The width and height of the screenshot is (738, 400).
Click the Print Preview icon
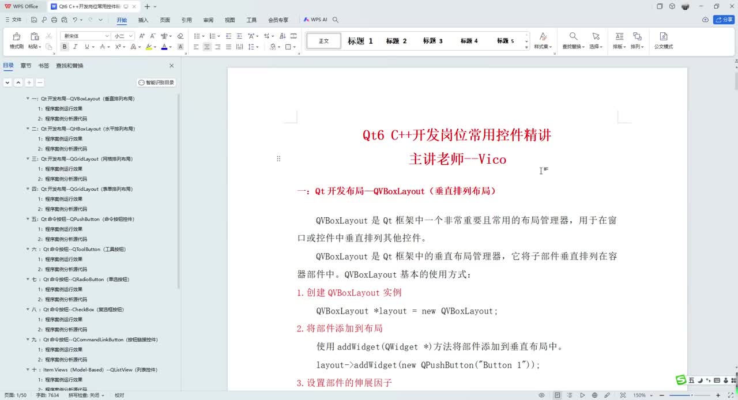(x=64, y=20)
